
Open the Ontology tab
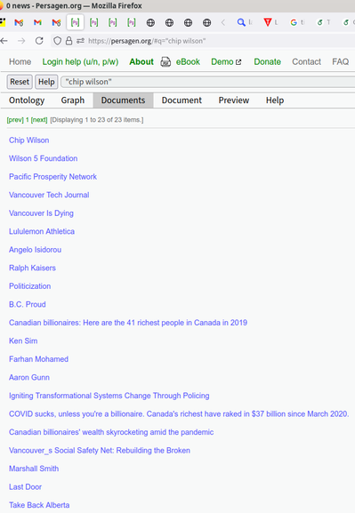27,100
